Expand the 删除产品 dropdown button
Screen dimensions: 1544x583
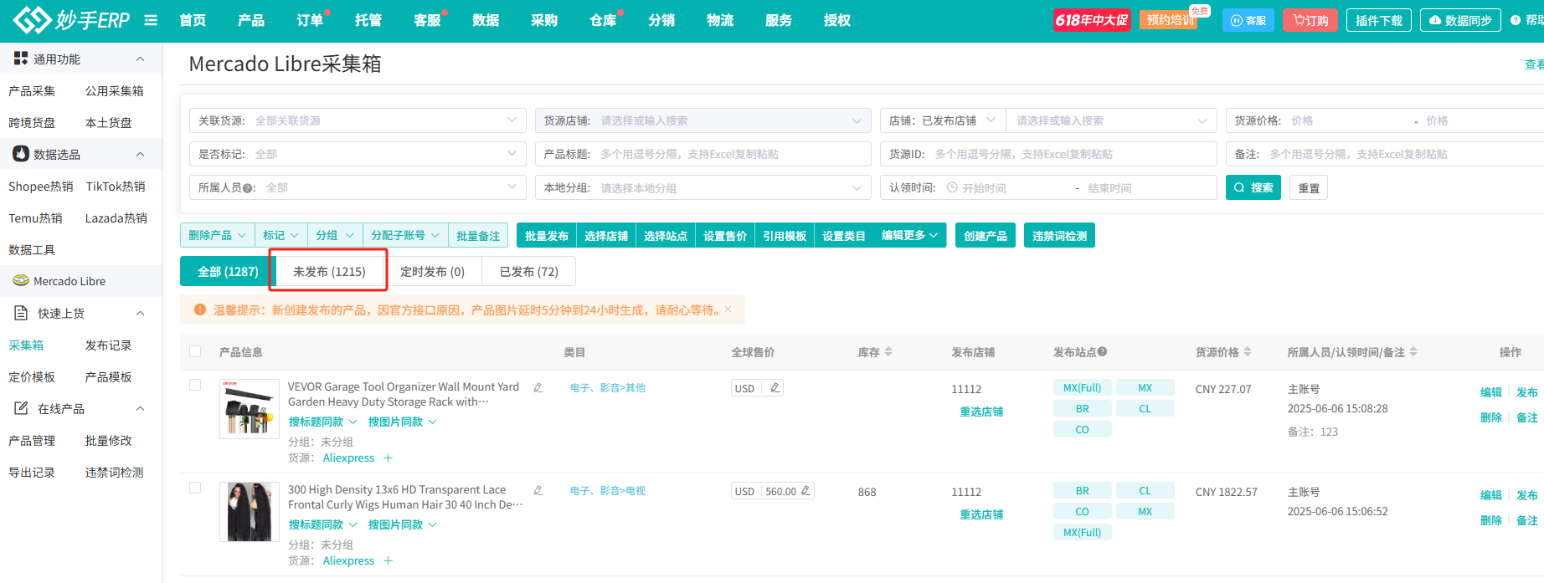pyautogui.click(x=218, y=236)
